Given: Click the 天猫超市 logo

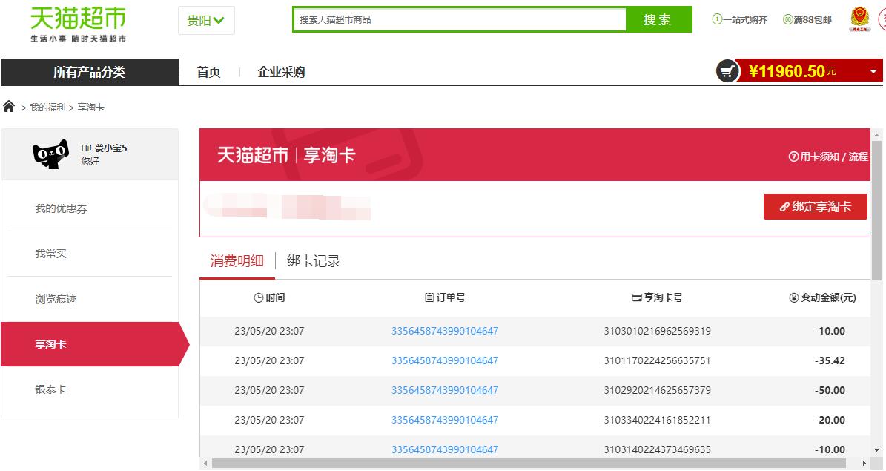Looking at the screenshot, I should 78,24.
